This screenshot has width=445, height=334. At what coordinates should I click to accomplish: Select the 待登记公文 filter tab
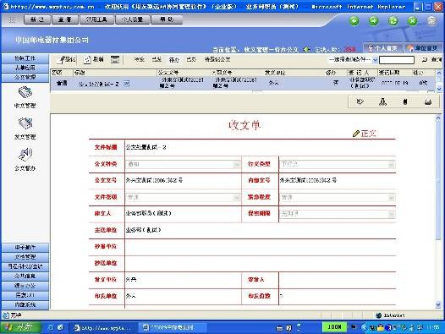[217, 59]
